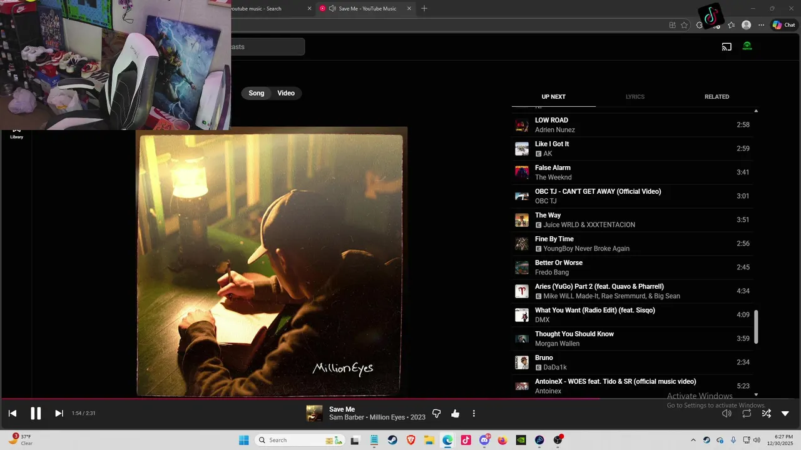Dislike the song Save Me
The width and height of the screenshot is (801, 450).
pos(437,413)
